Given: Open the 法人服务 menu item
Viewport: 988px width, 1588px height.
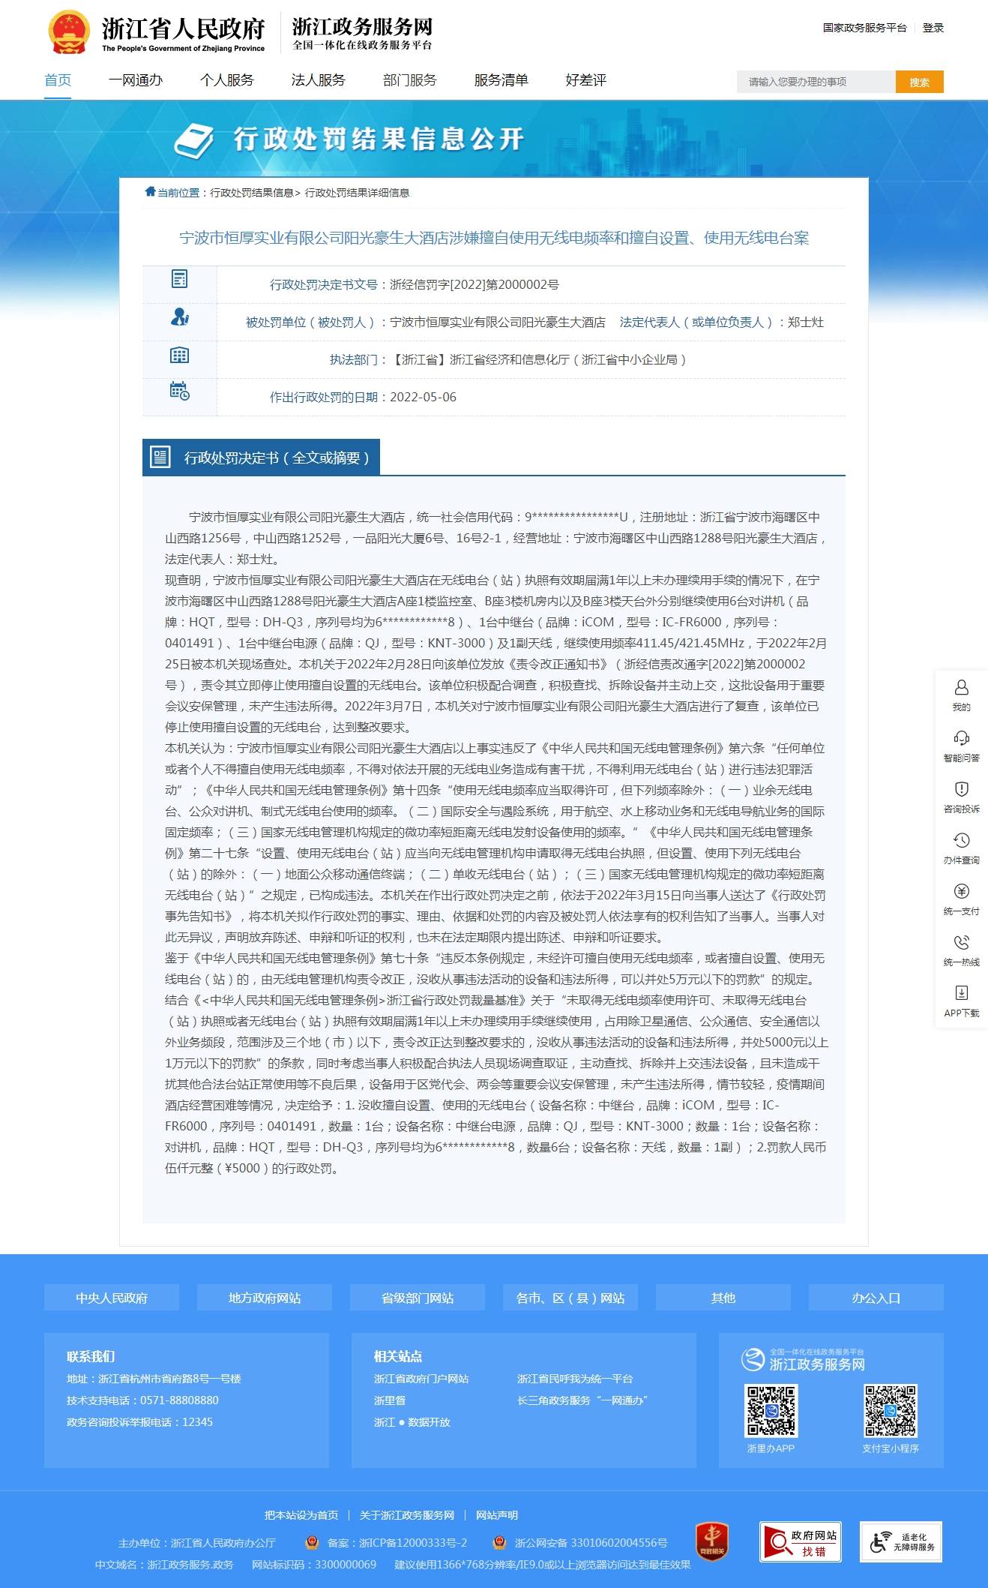Looking at the screenshot, I should point(319,80).
